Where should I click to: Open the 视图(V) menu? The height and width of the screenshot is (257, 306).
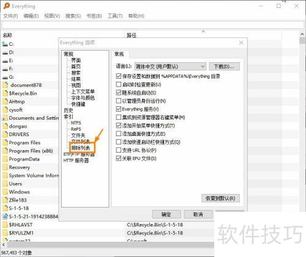coord(52,16)
